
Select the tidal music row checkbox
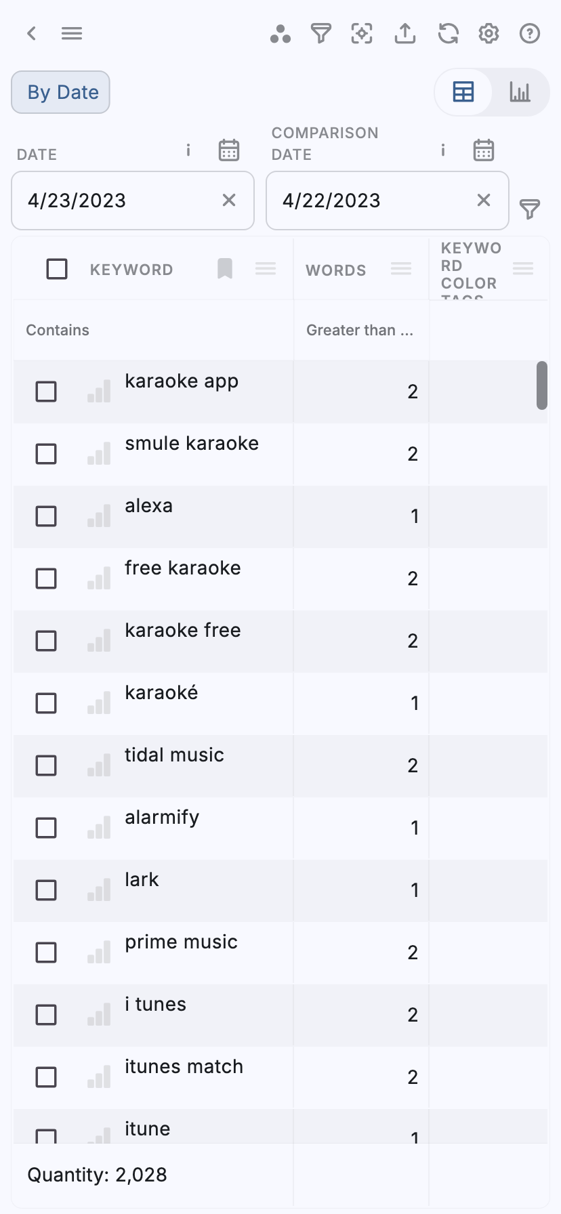click(x=46, y=766)
